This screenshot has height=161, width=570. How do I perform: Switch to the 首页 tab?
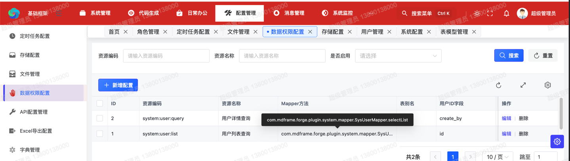coord(114,32)
